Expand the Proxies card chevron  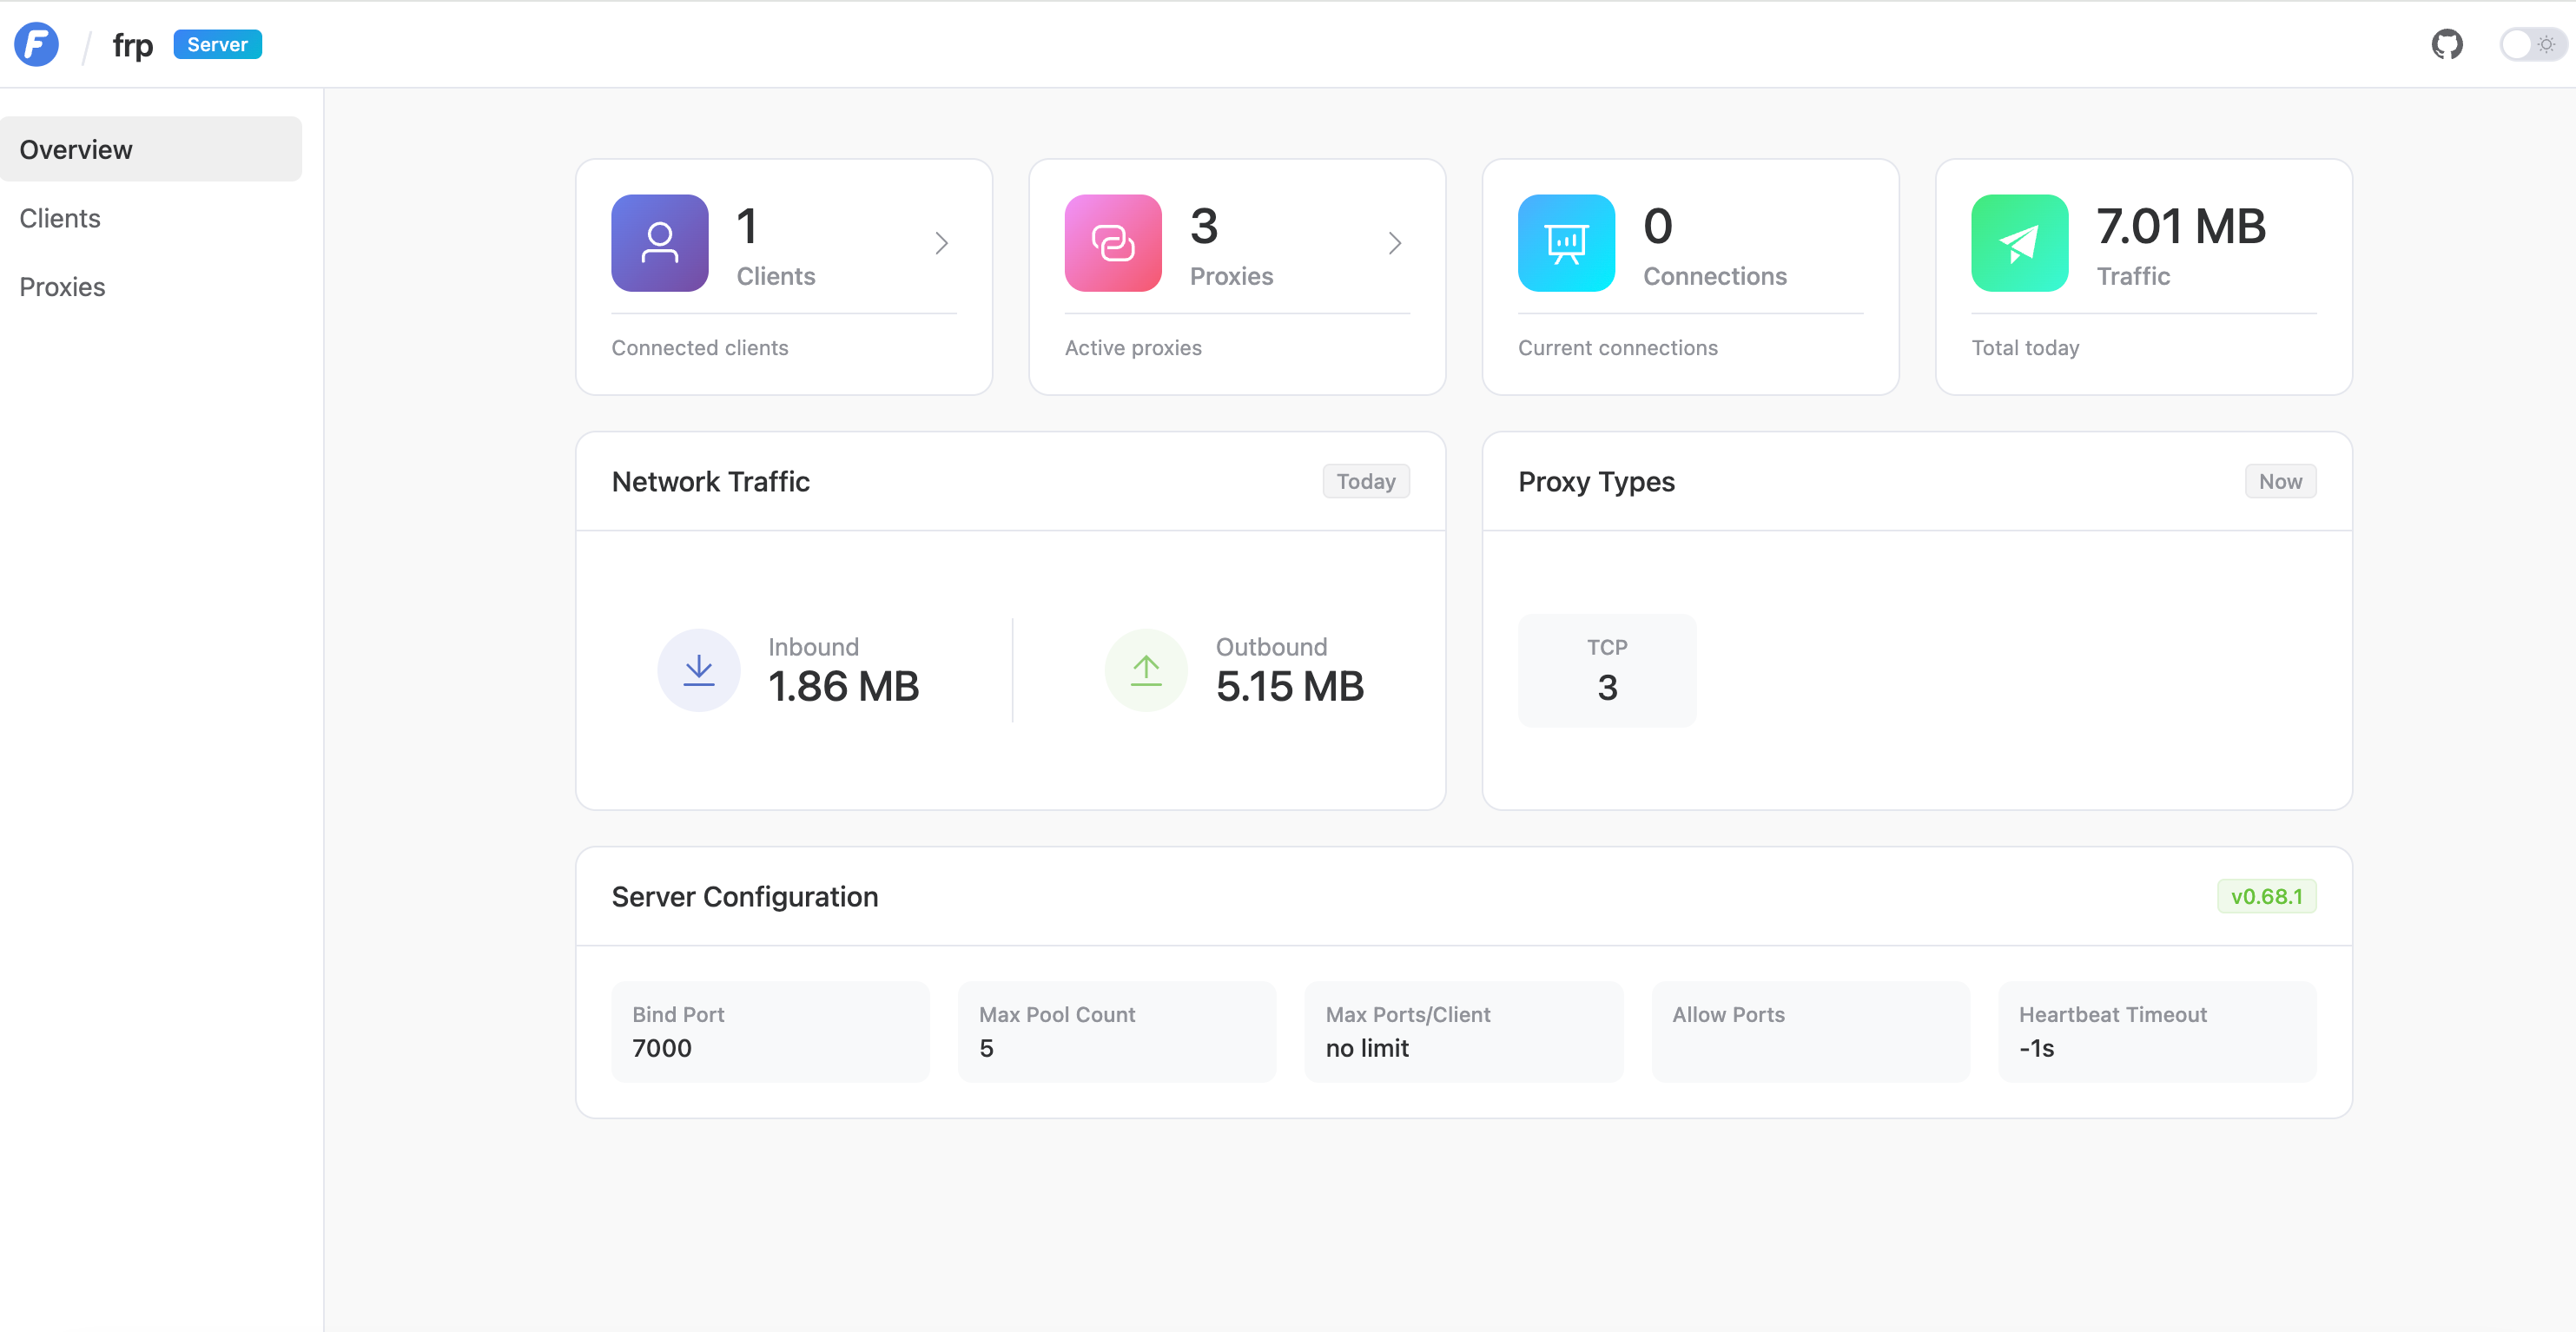click(1394, 243)
